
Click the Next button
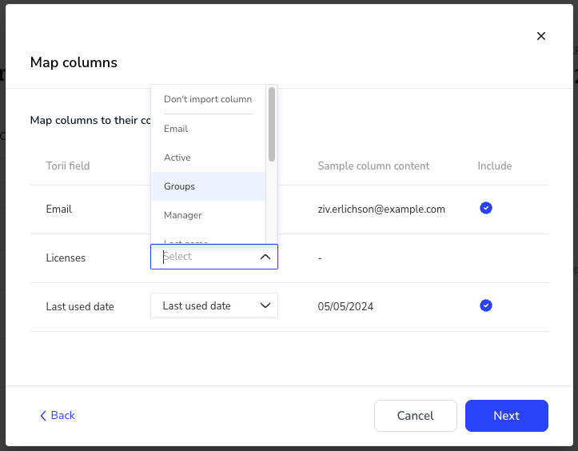pyautogui.click(x=507, y=416)
